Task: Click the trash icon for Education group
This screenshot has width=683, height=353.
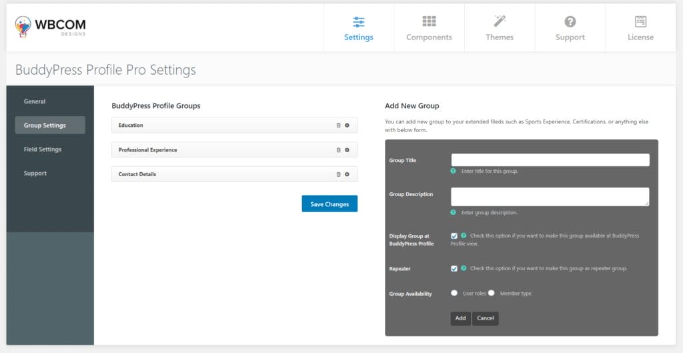Action: (338, 125)
